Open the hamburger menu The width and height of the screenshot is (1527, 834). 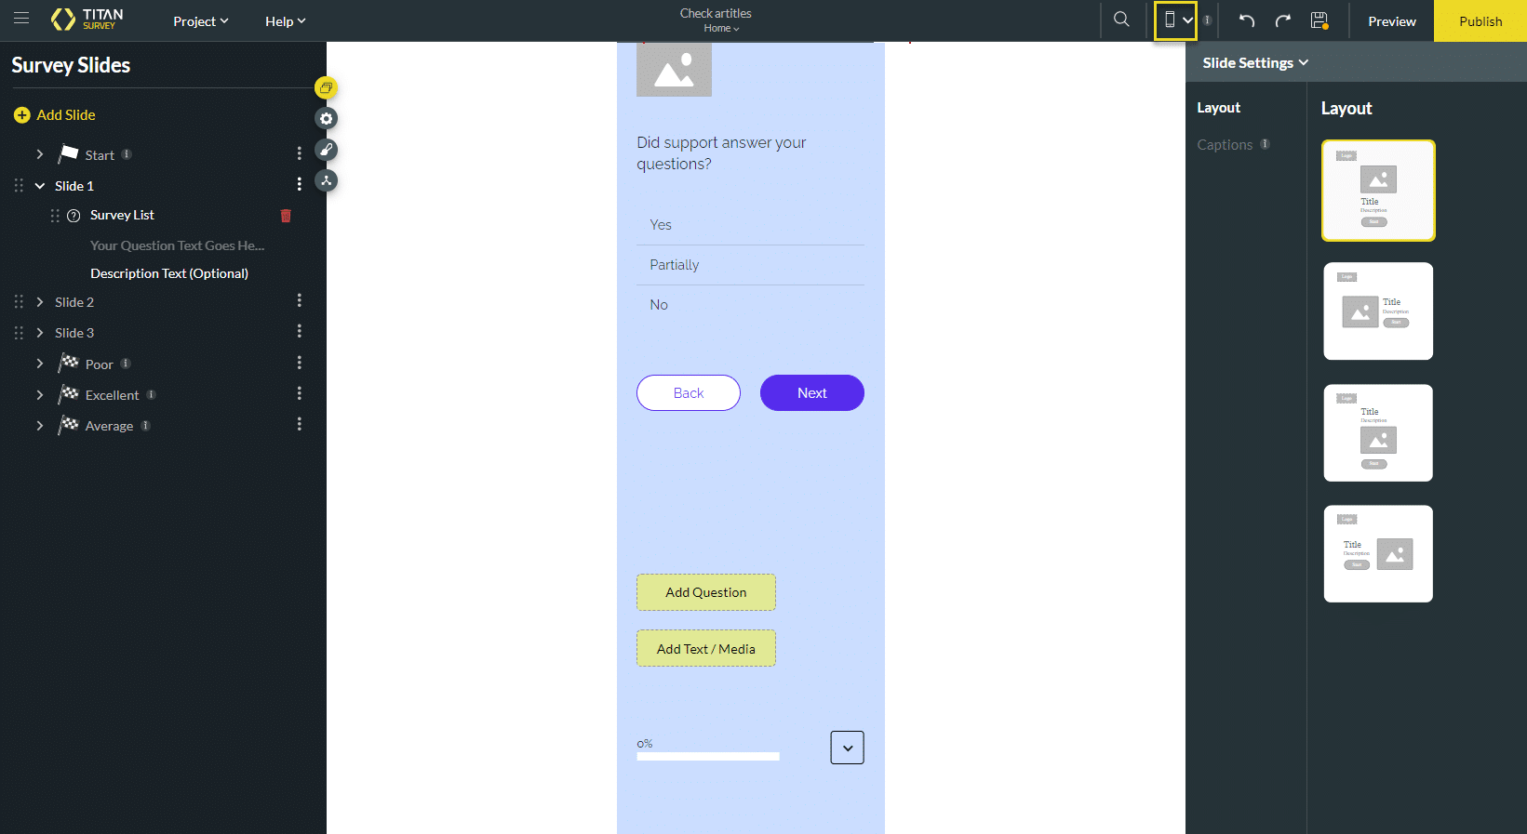(21, 19)
